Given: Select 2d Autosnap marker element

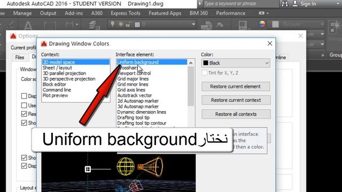Looking at the screenshot, I should (138, 101).
